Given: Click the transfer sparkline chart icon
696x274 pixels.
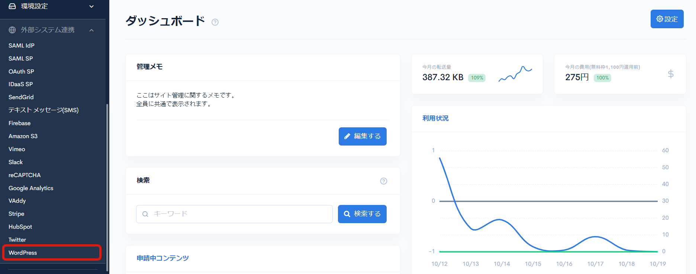Looking at the screenshot, I should pos(515,74).
